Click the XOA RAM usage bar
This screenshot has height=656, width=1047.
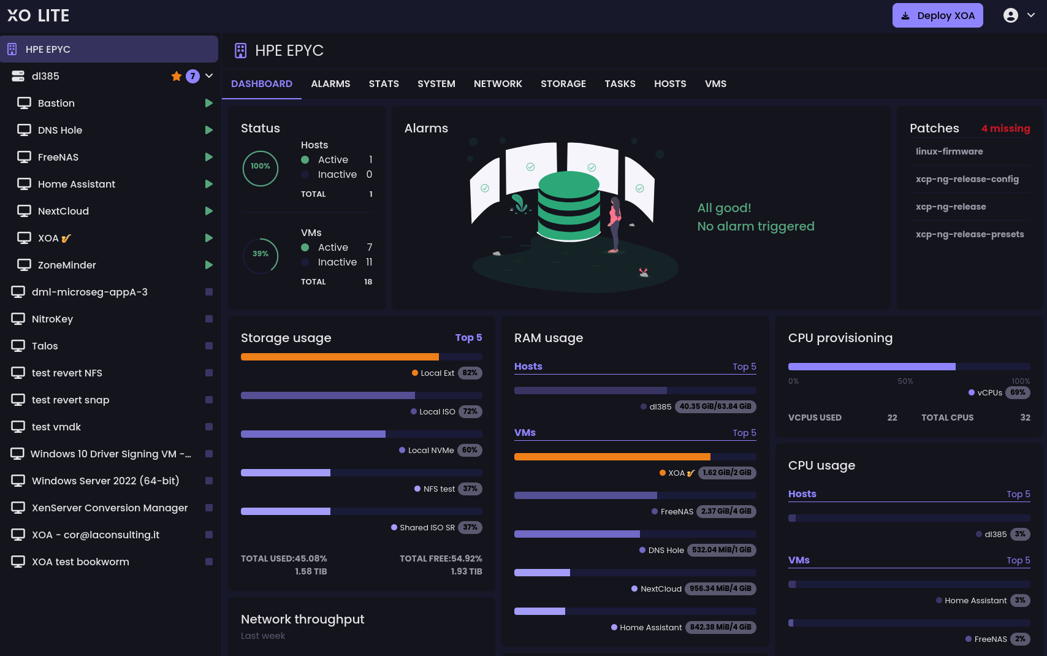click(x=635, y=457)
